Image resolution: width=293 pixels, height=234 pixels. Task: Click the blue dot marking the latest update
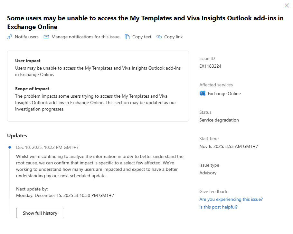tap(10, 147)
